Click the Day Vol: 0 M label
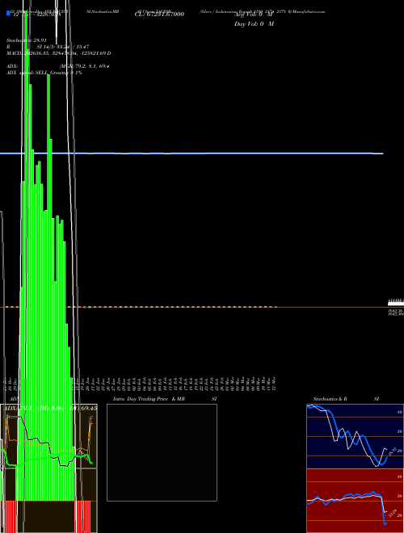This screenshot has height=533, width=404. pos(254,24)
